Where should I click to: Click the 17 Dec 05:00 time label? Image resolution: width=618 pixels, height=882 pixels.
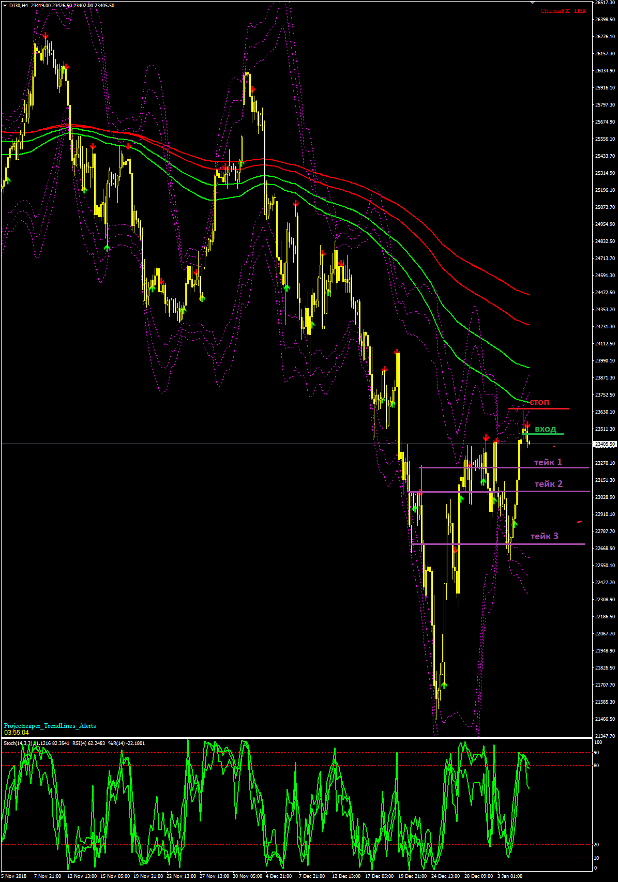click(x=380, y=876)
